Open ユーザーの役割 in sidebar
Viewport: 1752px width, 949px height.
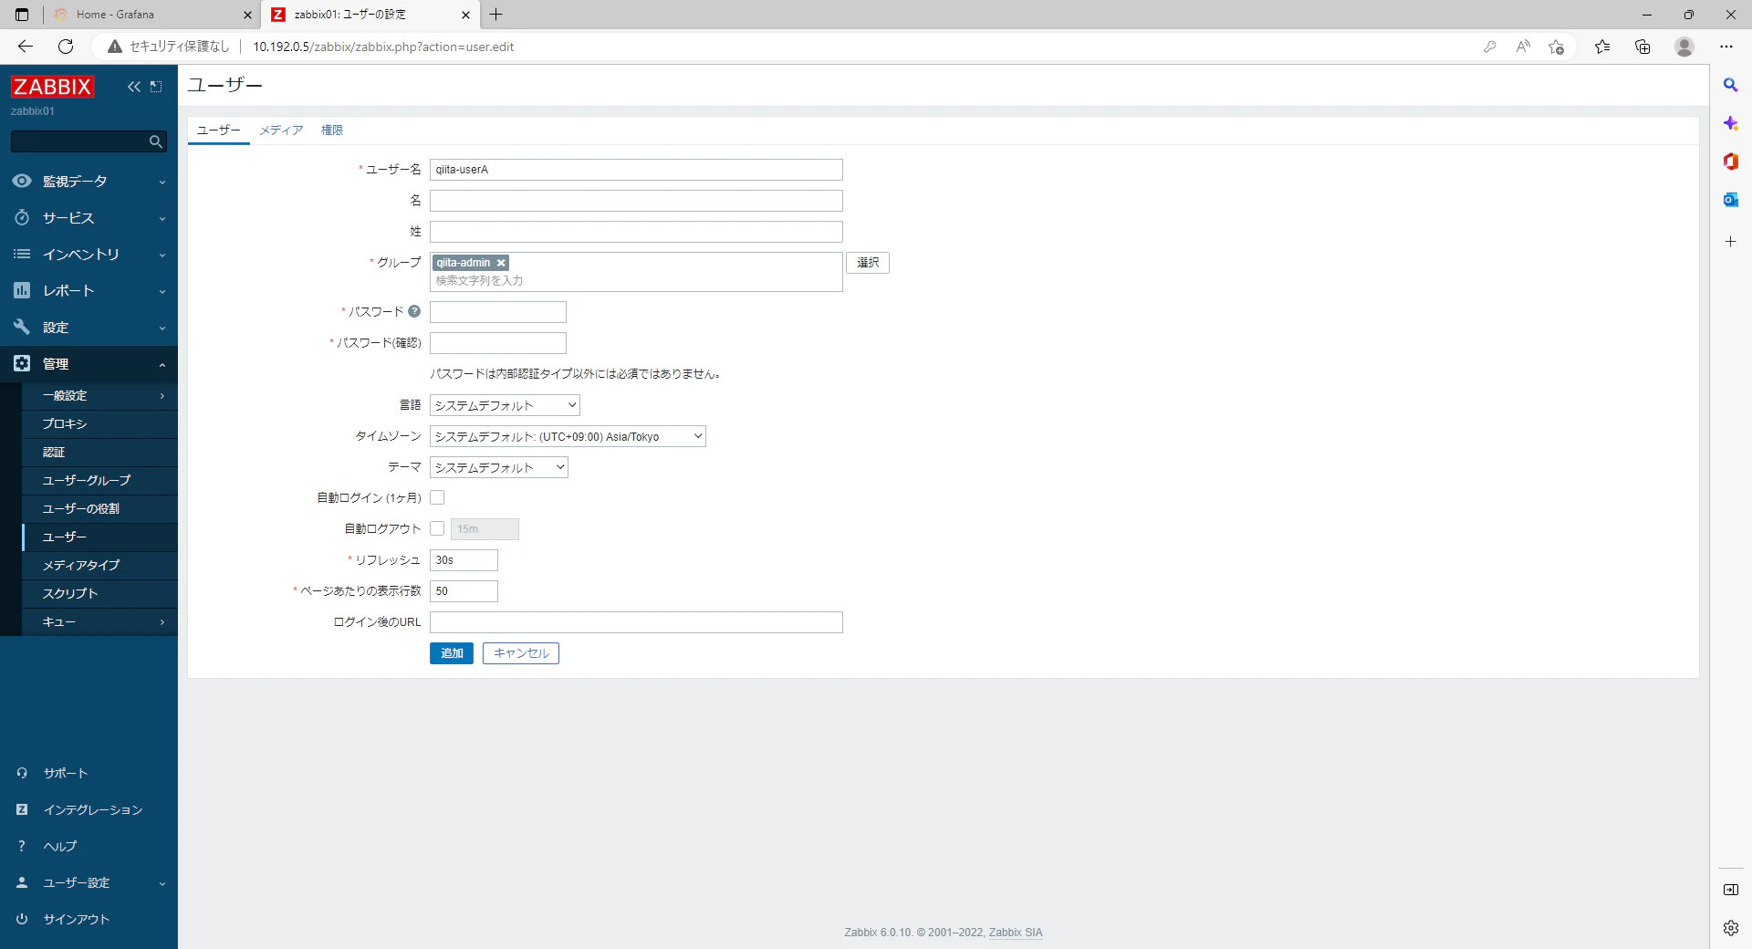click(x=99, y=509)
